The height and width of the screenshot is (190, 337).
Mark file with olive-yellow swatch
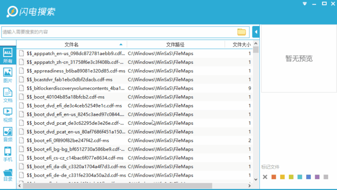pos(291,177)
